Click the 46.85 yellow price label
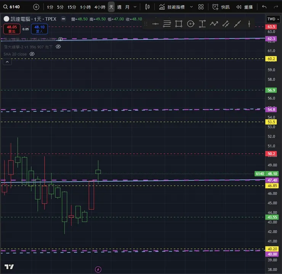Viewport: 282px width, 274px height. click(272, 186)
